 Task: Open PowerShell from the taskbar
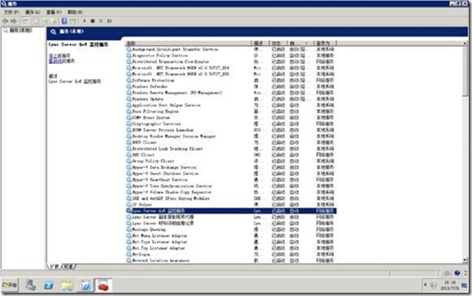pyautogui.click(x=49, y=285)
